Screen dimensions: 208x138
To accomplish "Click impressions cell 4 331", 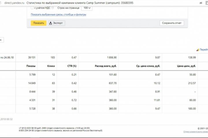I will coord(32,100).
